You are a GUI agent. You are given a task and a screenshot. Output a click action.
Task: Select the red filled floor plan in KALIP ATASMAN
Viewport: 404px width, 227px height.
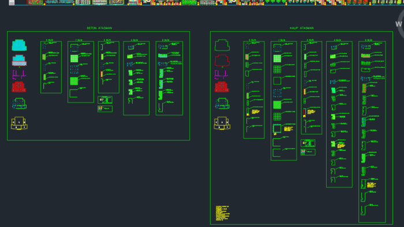[x=222, y=87]
